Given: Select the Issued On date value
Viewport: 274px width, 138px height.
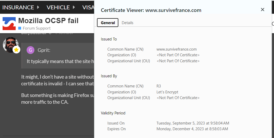Looking at the screenshot, I should point(193,123).
